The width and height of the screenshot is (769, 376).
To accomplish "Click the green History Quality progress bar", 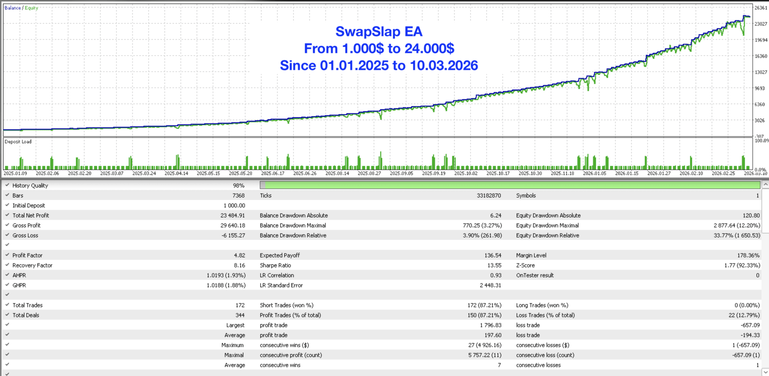I will click(x=510, y=185).
